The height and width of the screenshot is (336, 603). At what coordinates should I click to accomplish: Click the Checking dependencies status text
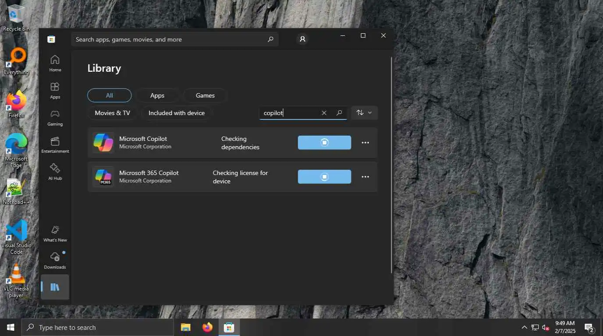point(240,143)
